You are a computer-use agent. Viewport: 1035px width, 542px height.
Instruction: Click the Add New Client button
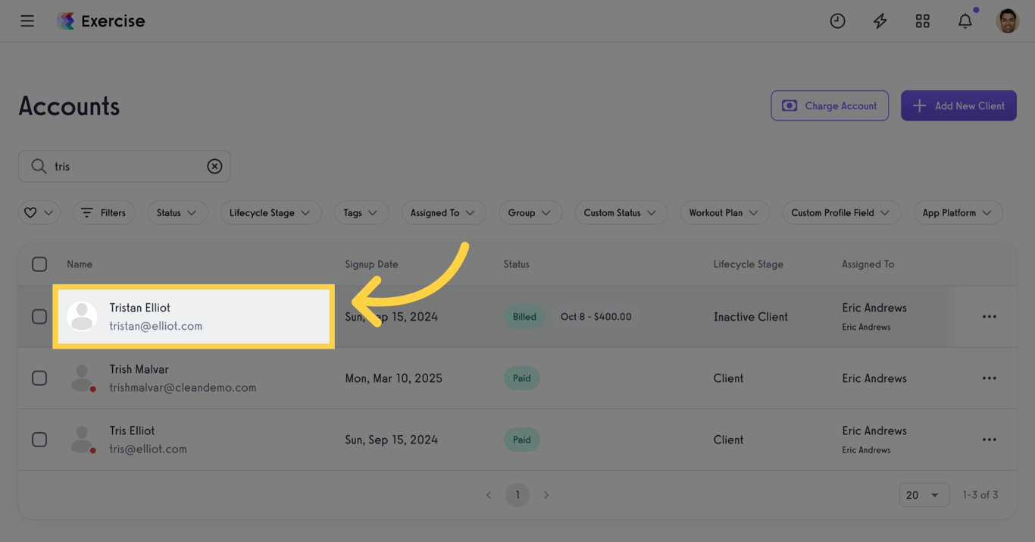click(958, 105)
